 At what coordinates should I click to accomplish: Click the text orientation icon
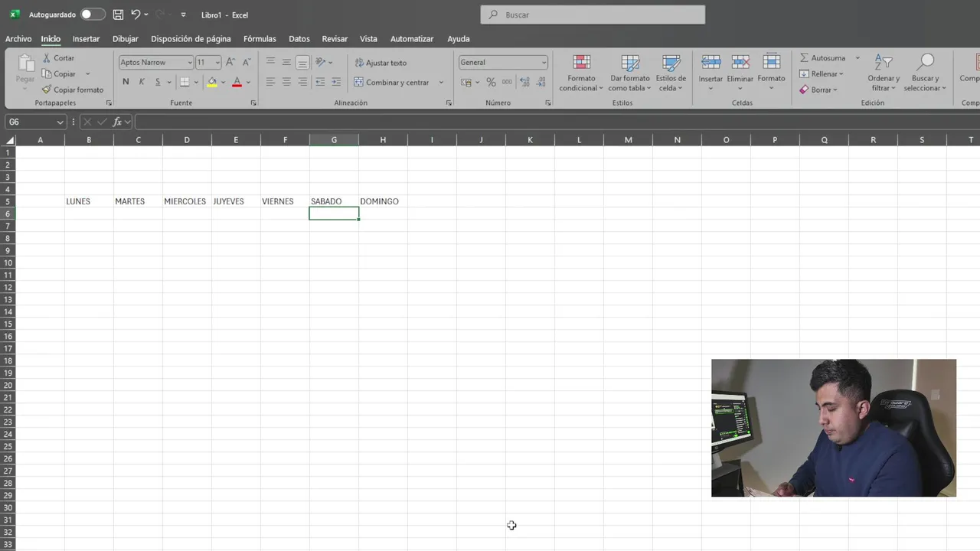click(x=321, y=62)
